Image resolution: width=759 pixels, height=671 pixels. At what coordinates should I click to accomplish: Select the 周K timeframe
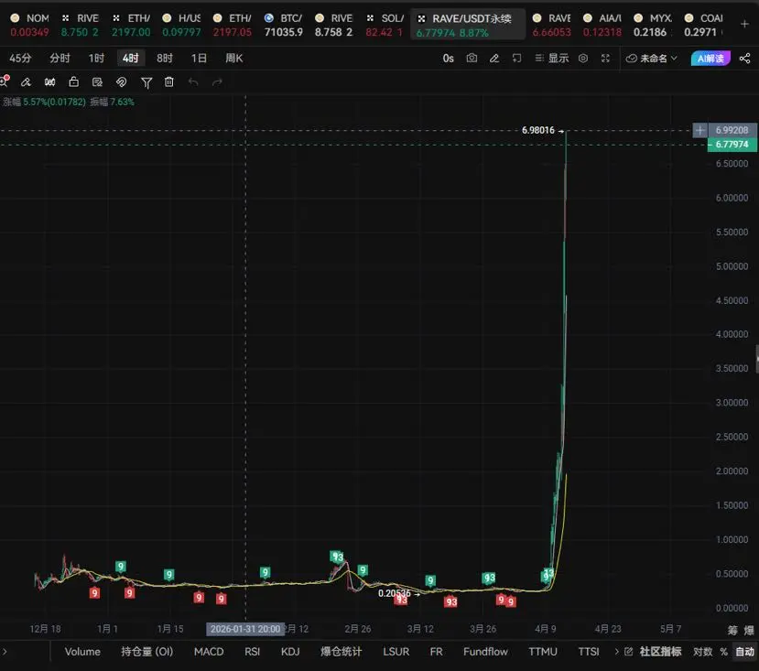coord(233,58)
